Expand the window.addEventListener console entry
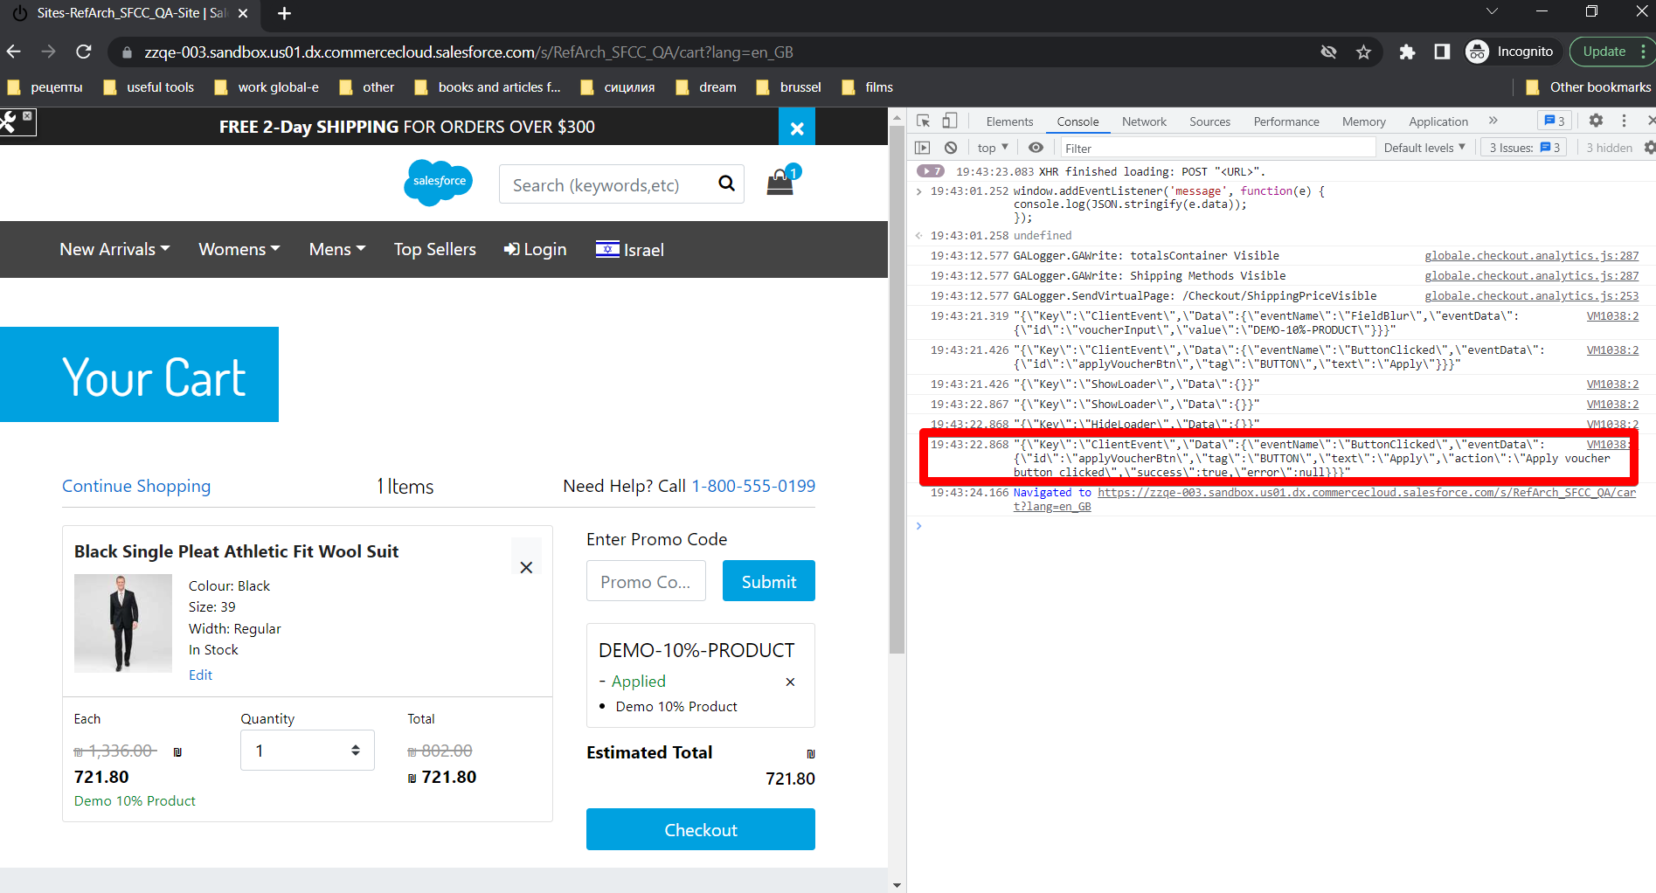The image size is (1656, 893). click(x=918, y=191)
